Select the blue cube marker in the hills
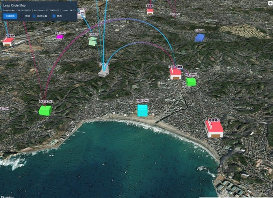This screenshot has height=198, width=273. click(x=200, y=37)
